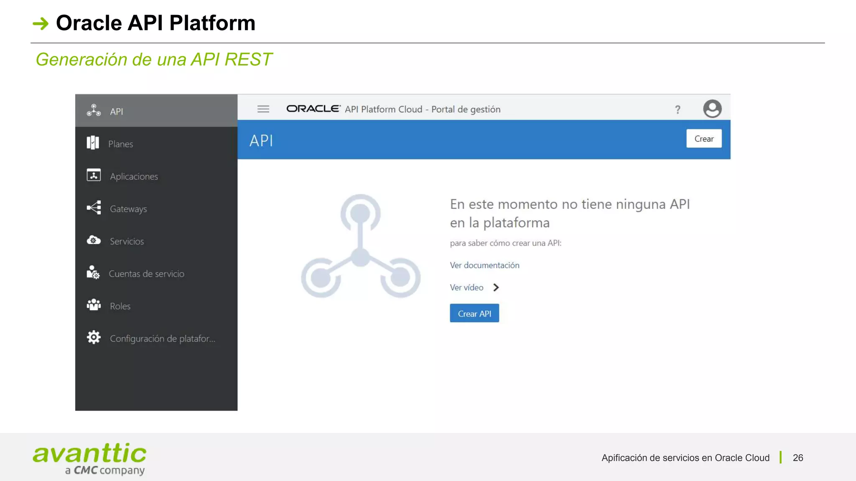The height and width of the screenshot is (481, 856).
Task: Open the Ver documentación link
Action: coord(484,265)
